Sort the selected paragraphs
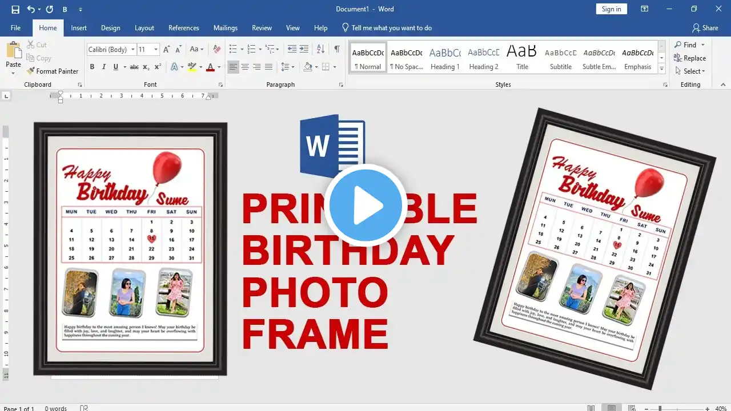Viewport: 731px width, 411px height. click(320, 50)
